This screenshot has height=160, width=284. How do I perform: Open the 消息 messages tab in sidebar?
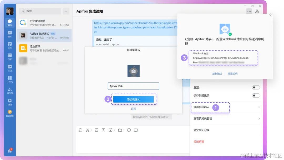click(10, 23)
